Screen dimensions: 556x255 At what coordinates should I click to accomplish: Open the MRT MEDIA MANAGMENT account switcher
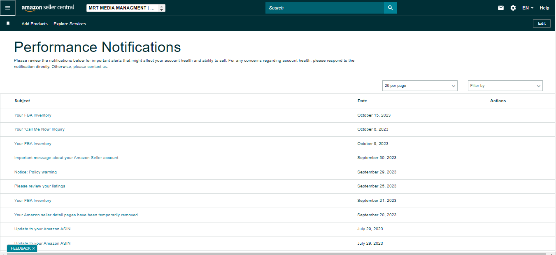click(126, 8)
